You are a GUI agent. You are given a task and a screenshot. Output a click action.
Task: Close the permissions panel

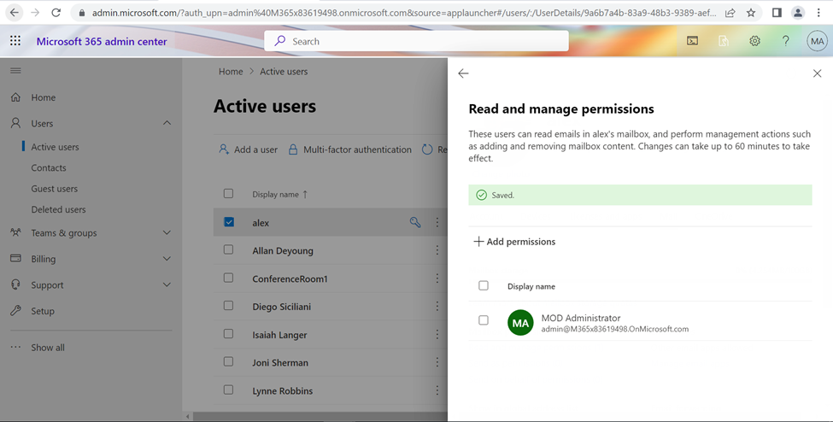pyautogui.click(x=817, y=73)
